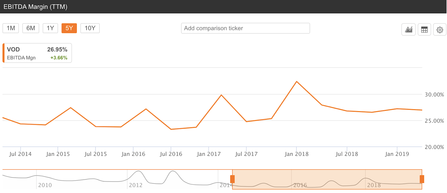Select the 10Y time range
Screen dimensions: 447x193
pos(90,28)
